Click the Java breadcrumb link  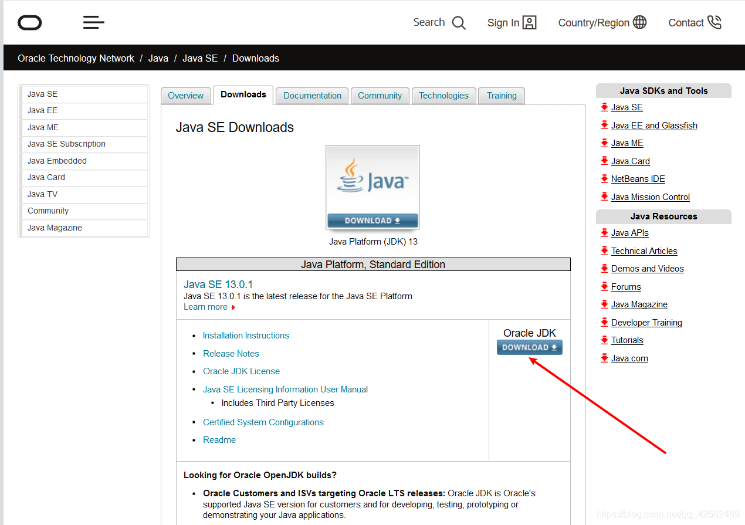pos(158,58)
